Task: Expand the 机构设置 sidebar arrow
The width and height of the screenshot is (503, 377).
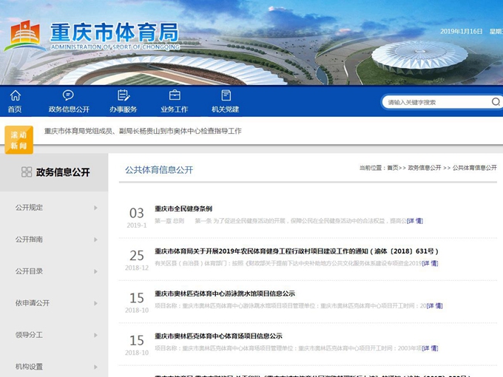Action: point(95,367)
